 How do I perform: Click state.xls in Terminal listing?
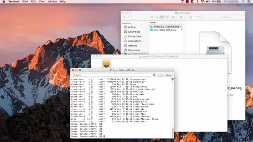pos(139,109)
